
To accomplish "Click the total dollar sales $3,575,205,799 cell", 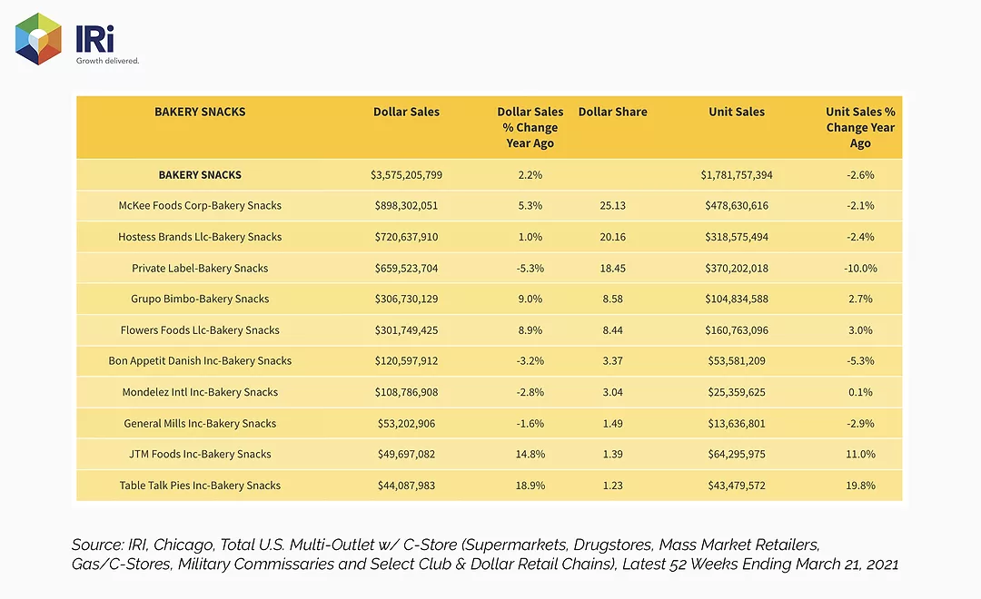I will click(x=407, y=175).
